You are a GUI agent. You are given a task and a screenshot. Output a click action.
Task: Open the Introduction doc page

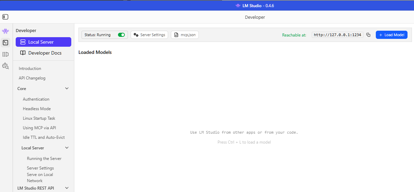(x=30, y=69)
